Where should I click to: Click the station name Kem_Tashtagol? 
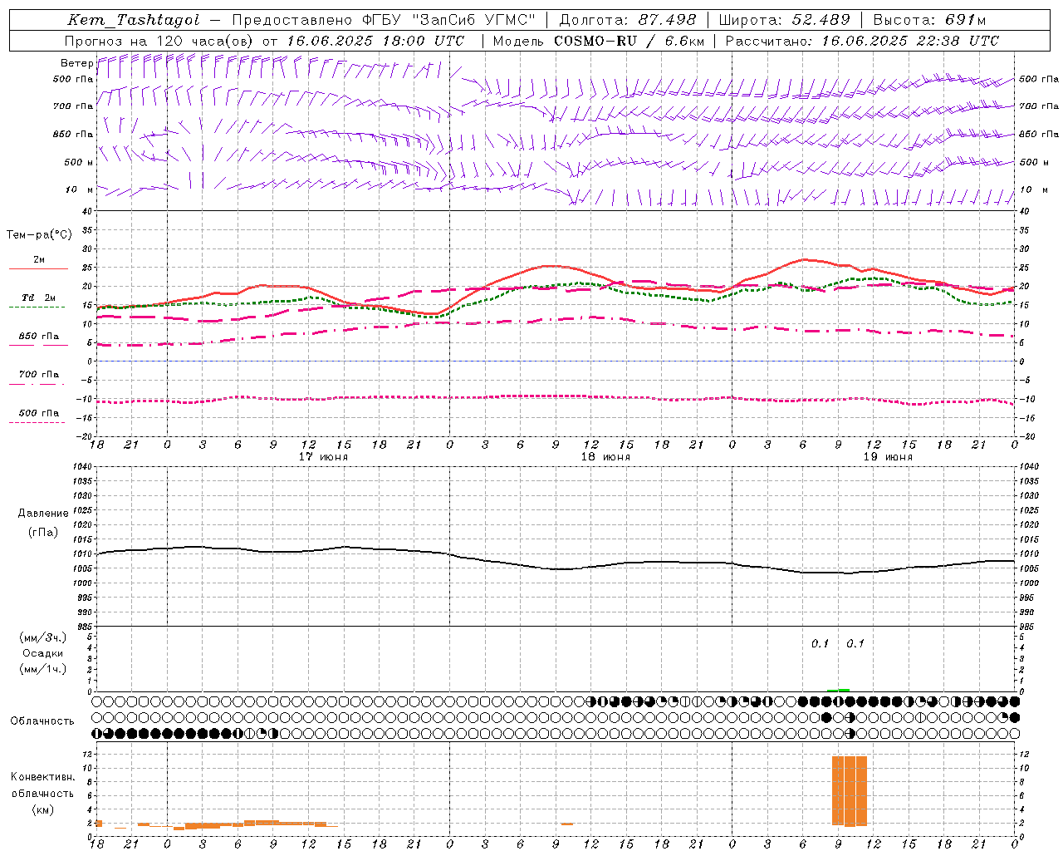(134, 21)
